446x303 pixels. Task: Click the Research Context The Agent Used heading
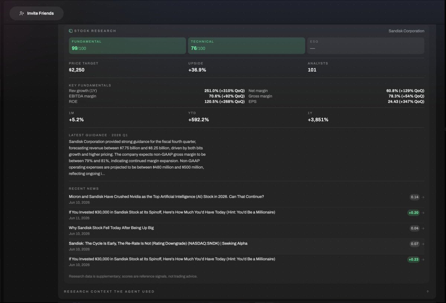109,291
